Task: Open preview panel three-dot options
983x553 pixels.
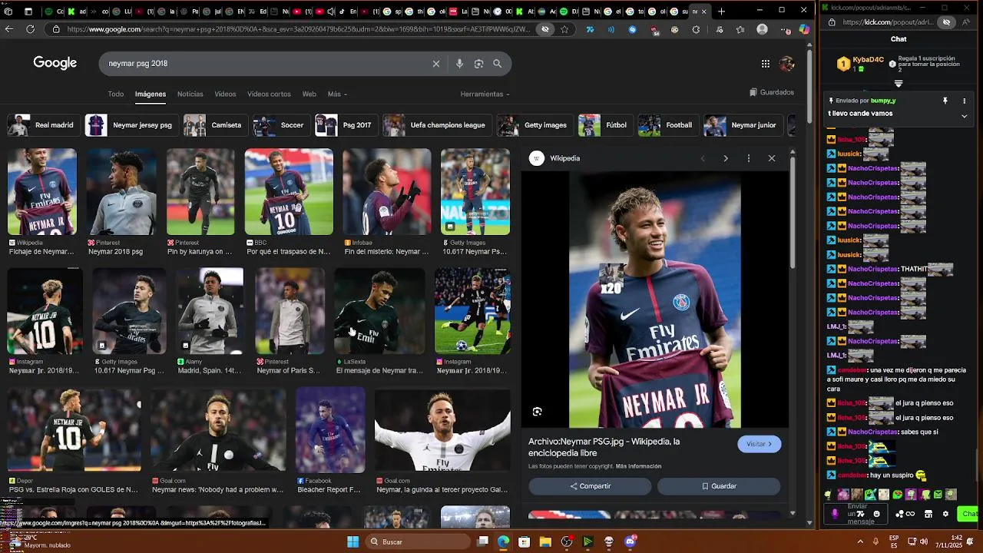Action: point(749,158)
